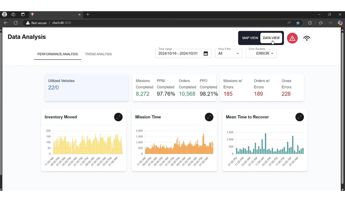Click Missions w/ Errors value 185
This screenshot has height=202, width=345.
228,94
